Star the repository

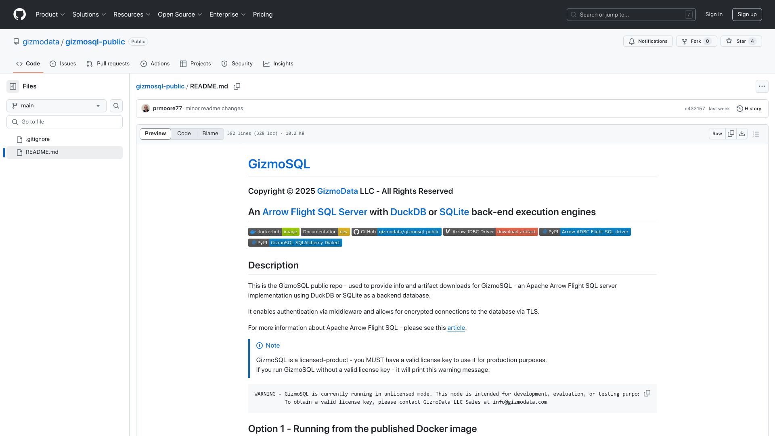741,41
